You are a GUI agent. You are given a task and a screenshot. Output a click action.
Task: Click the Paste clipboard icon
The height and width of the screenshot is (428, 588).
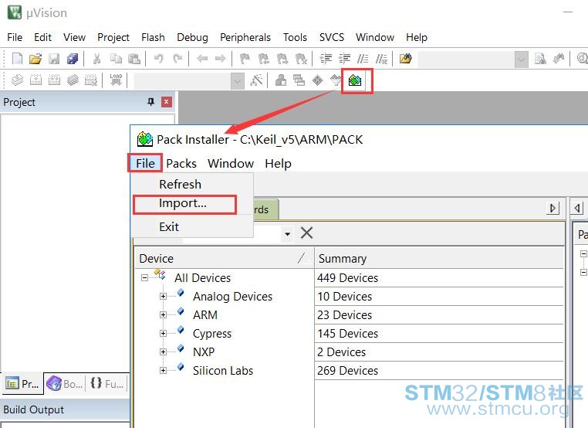pos(134,59)
